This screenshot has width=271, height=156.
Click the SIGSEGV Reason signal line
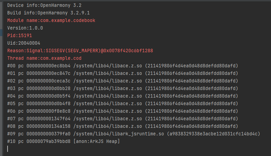(x=80, y=51)
